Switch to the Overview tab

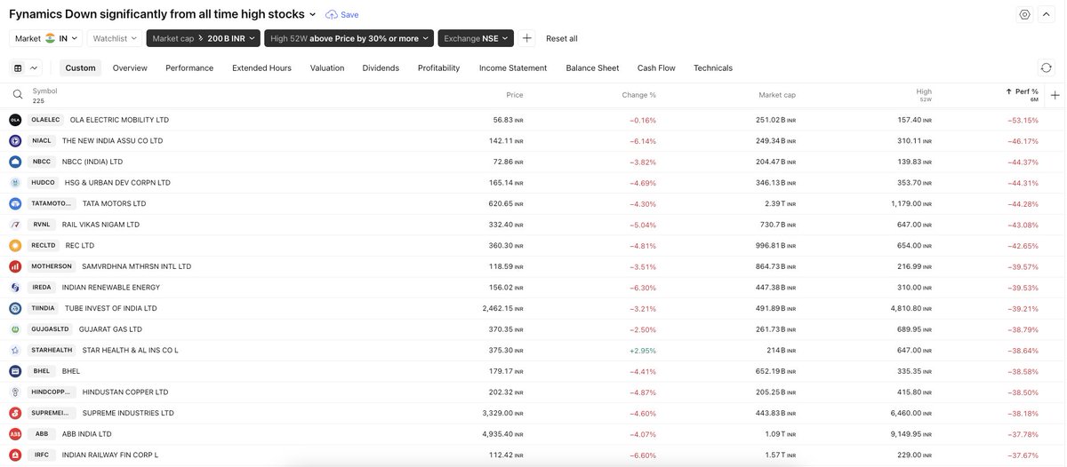(x=130, y=67)
